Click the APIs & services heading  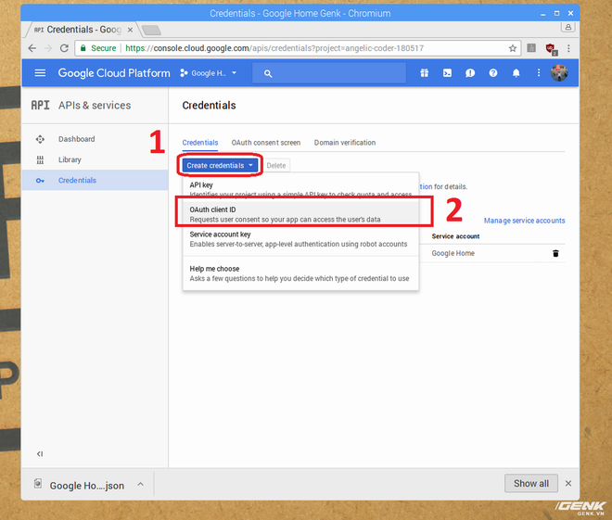point(95,106)
